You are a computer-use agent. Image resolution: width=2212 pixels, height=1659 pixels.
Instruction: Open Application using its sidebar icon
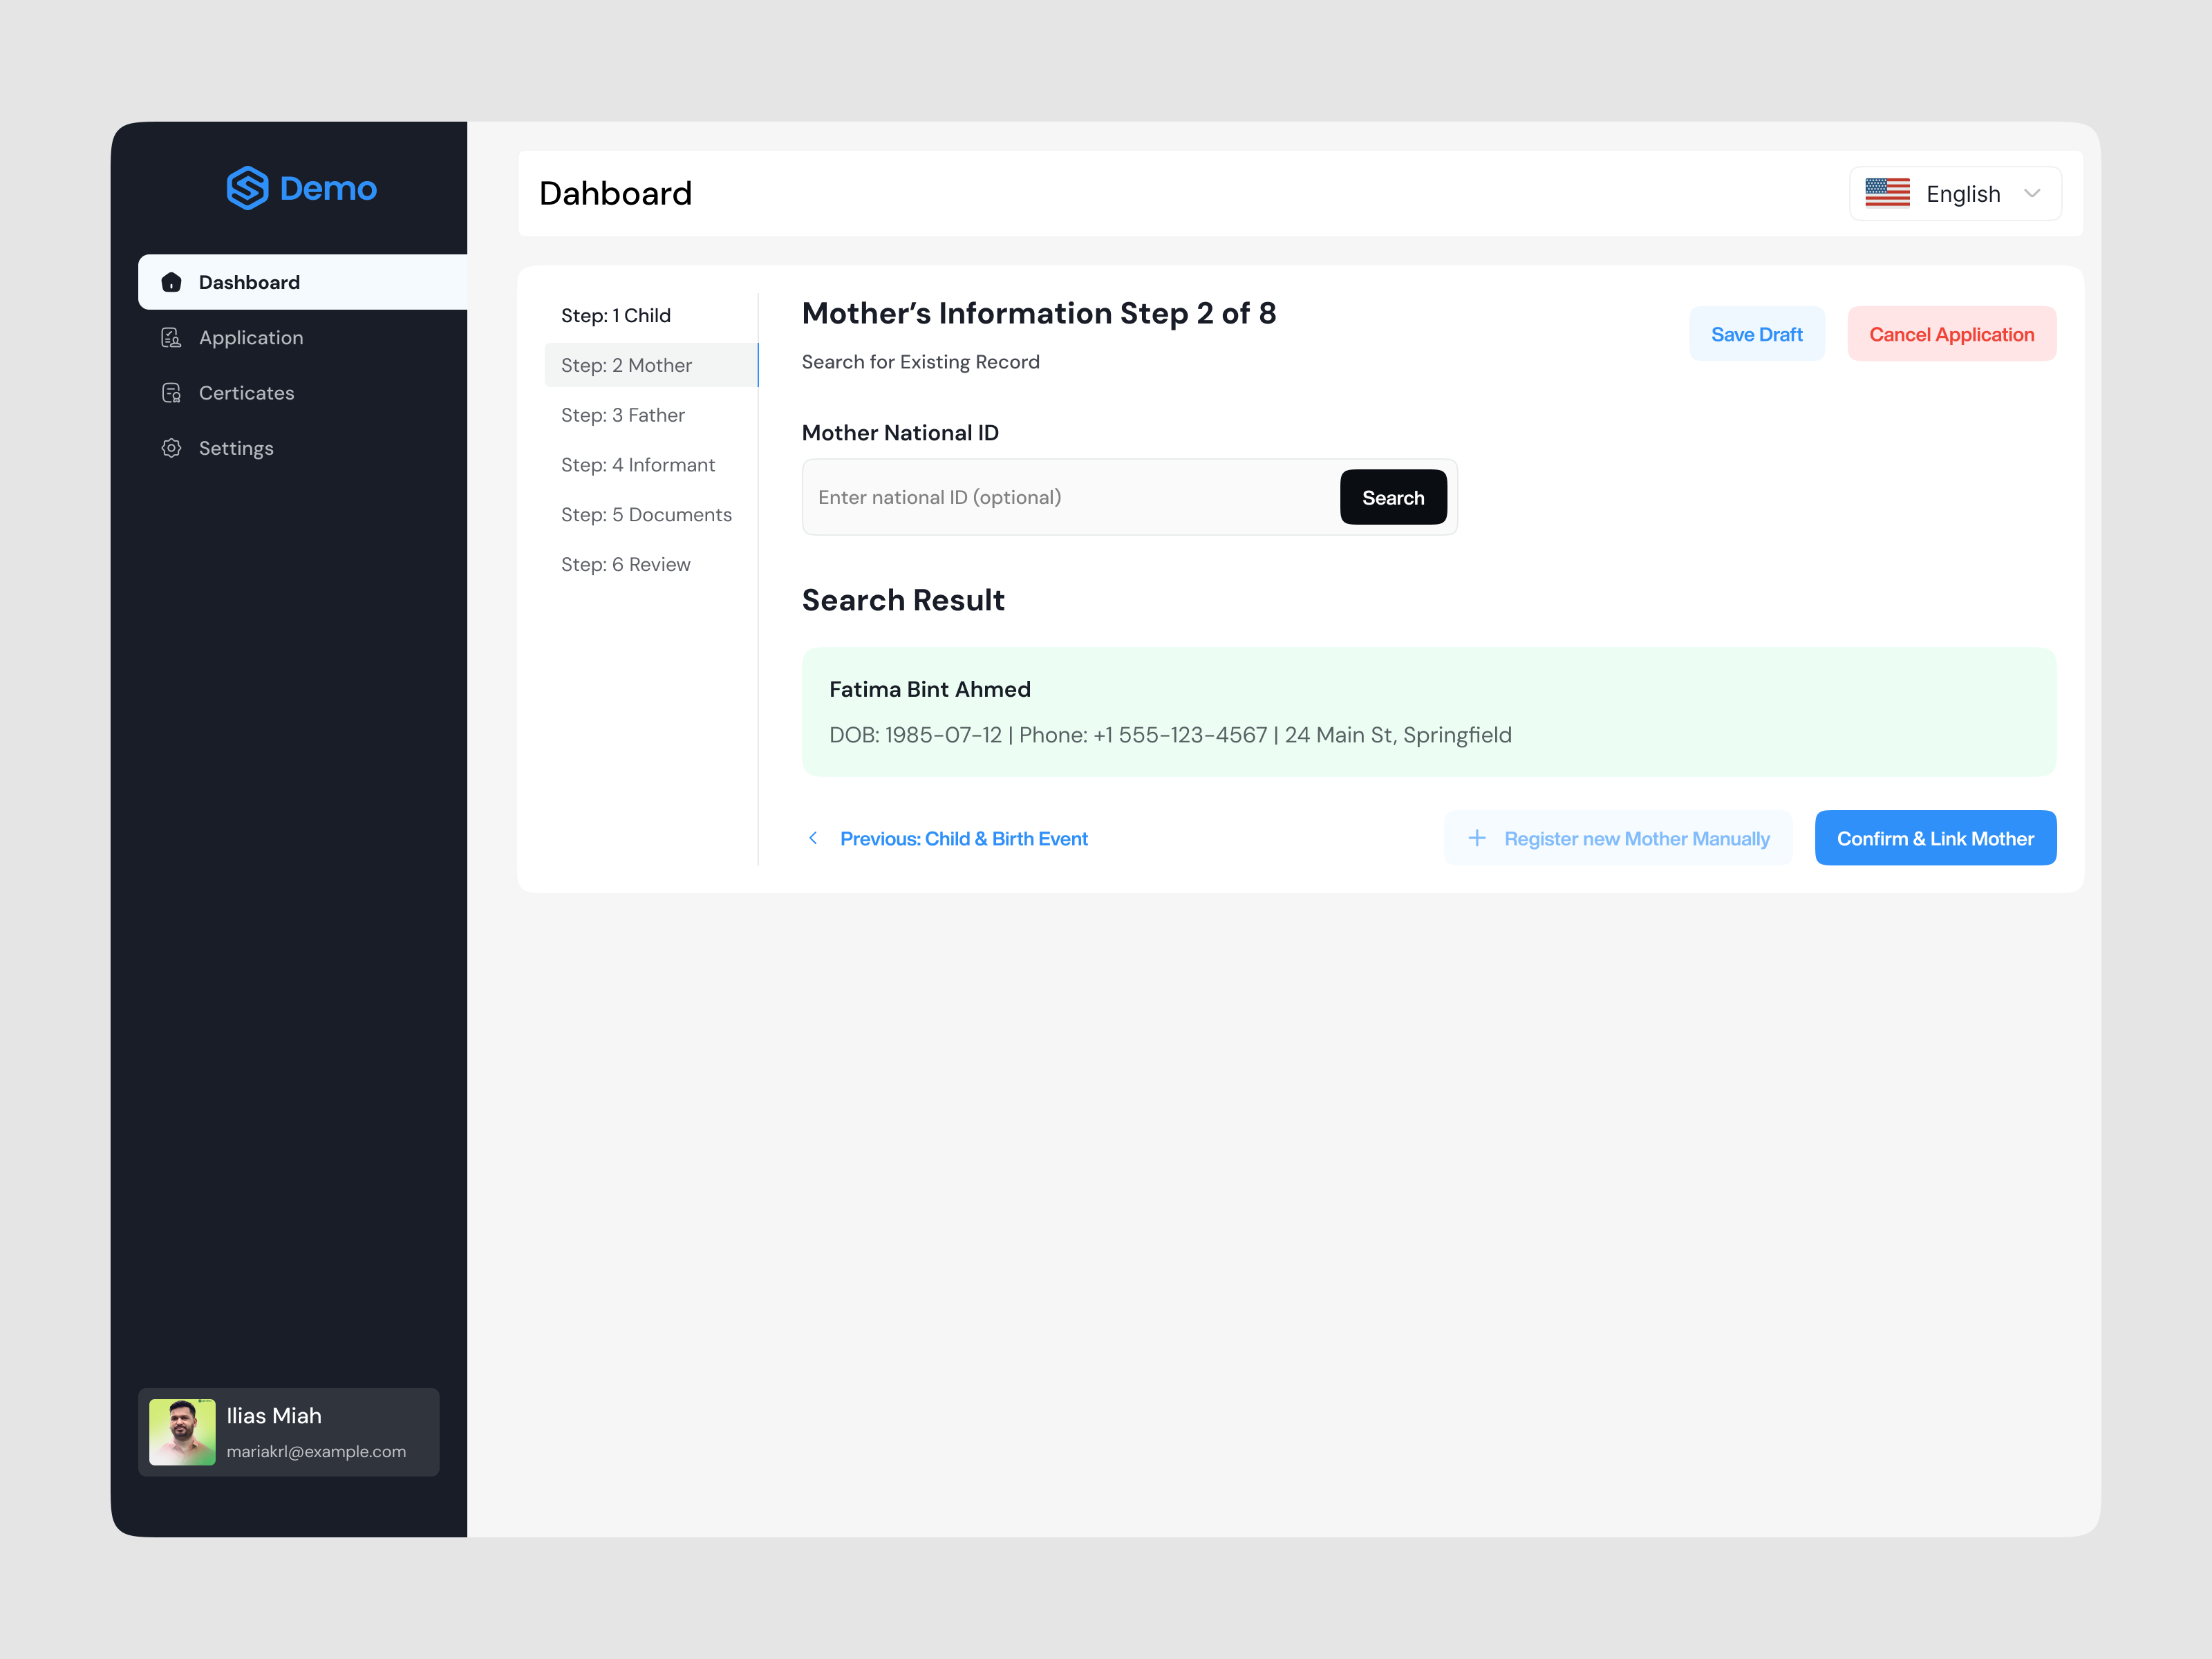coord(172,337)
